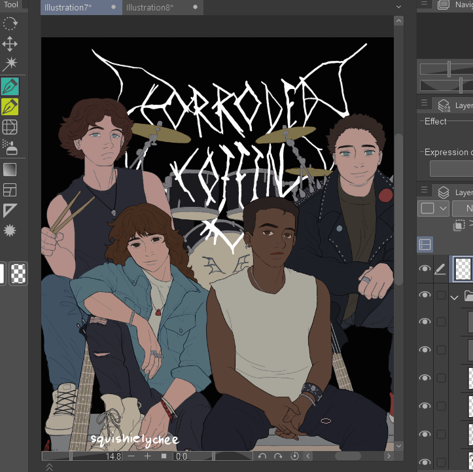Click the vertical scrollbar thumb
The width and height of the screenshot is (473, 472).
[398, 209]
